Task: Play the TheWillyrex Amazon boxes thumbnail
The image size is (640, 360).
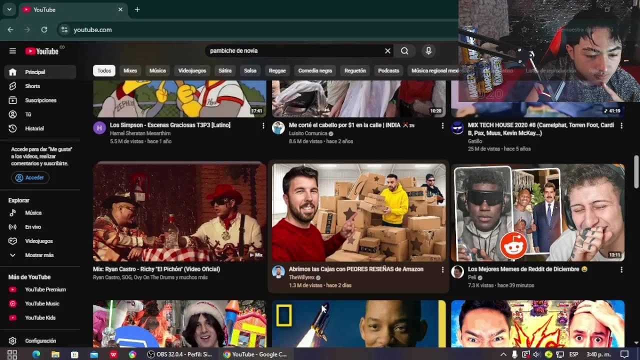Action: [358, 213]
